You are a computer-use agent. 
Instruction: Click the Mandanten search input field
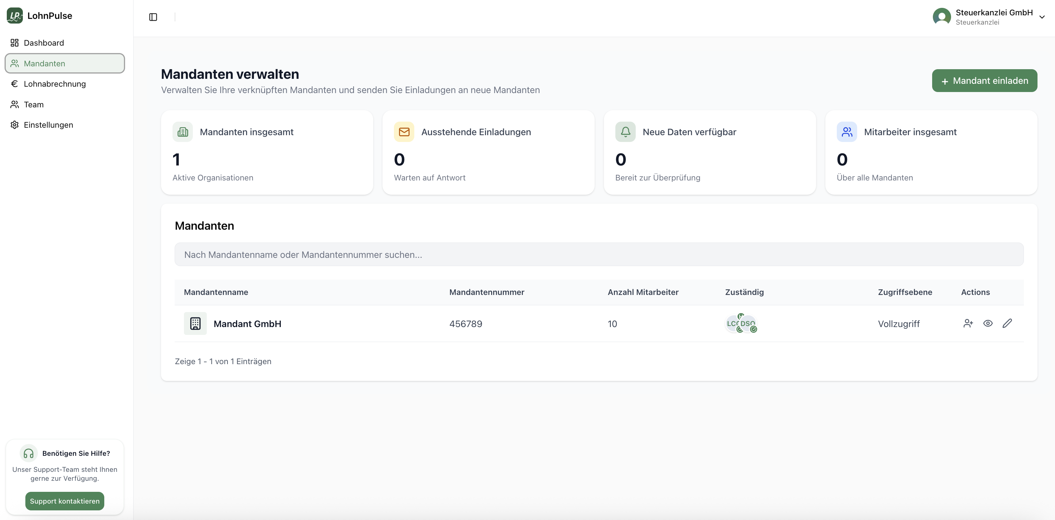tap(599, 255)
